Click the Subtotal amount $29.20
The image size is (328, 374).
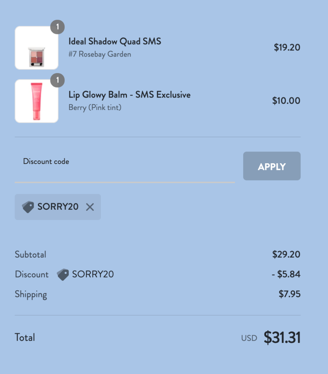pyautogui.click(x=286, y=255)
